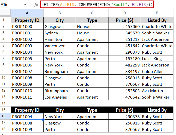
Task: Select cell PROP1002
Action: click(x=27, y=39)
